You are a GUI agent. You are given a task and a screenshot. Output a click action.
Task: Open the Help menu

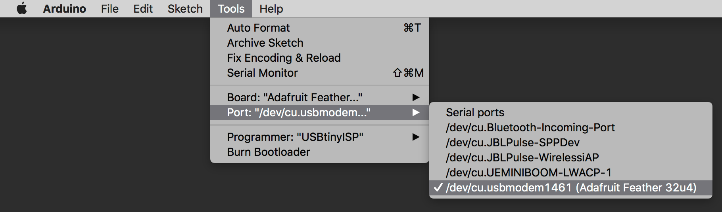pos(271,9)
